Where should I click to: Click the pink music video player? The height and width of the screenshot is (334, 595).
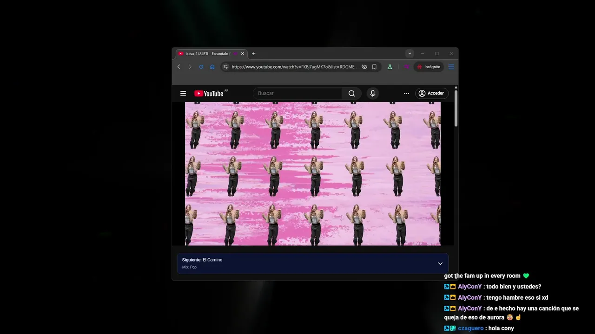point(312,173)
